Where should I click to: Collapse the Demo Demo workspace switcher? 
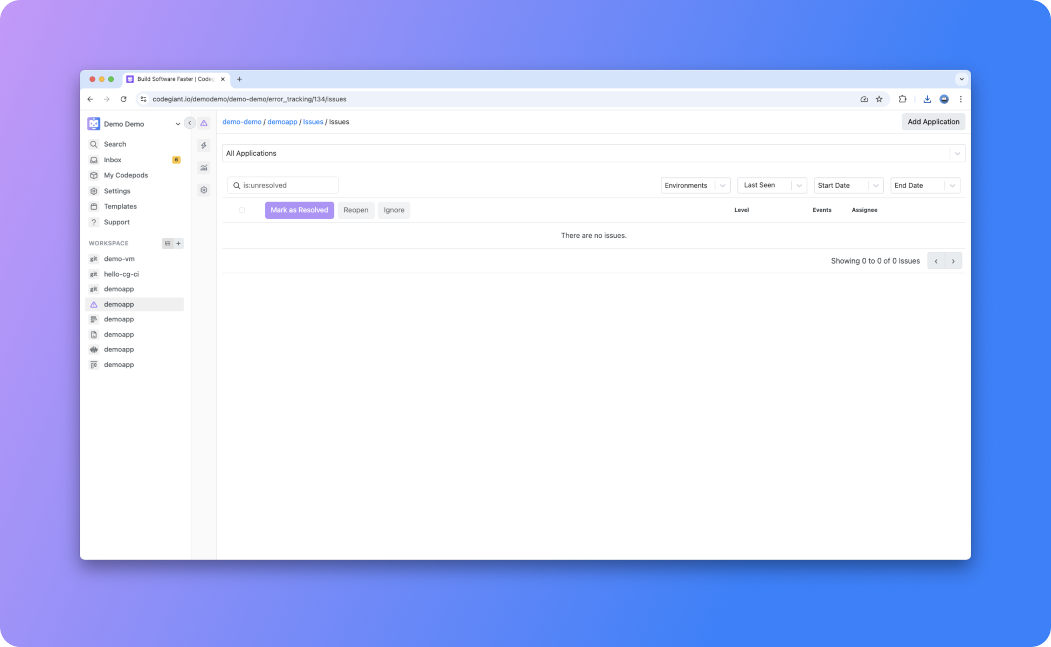click(178, 123)
